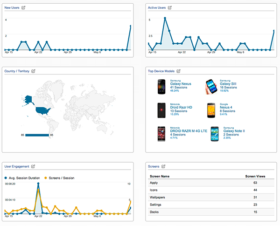This screenshot has height=226, width=280.
Task: Click the United States on the map
Action: pos(42,111)
